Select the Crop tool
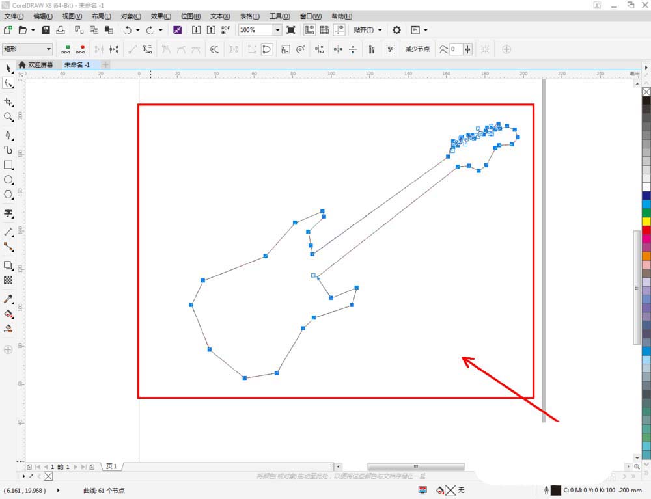 8,101
